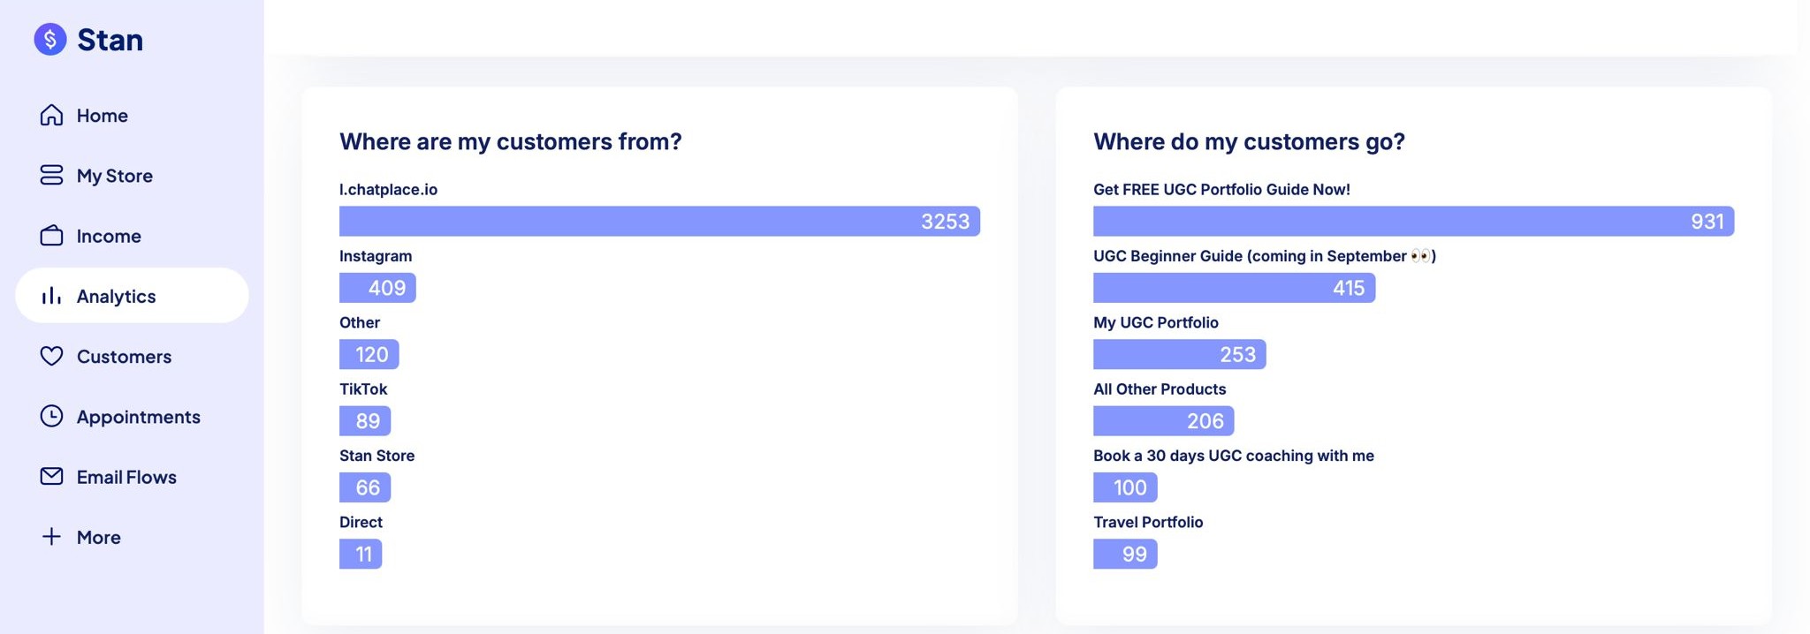Click the My UGC Portfolio bar showing 253
Viewport: 1810px width, 634px height.
(1180, 354)
